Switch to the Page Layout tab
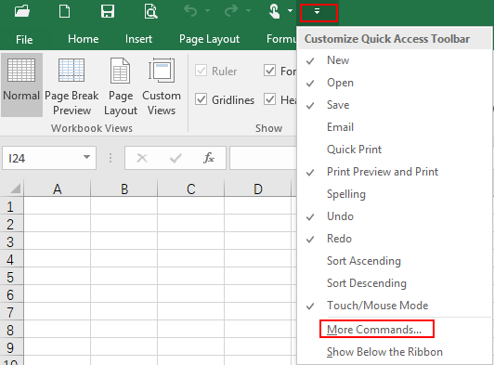The height and width of the screenshot is (365, 494). (209, 39)
